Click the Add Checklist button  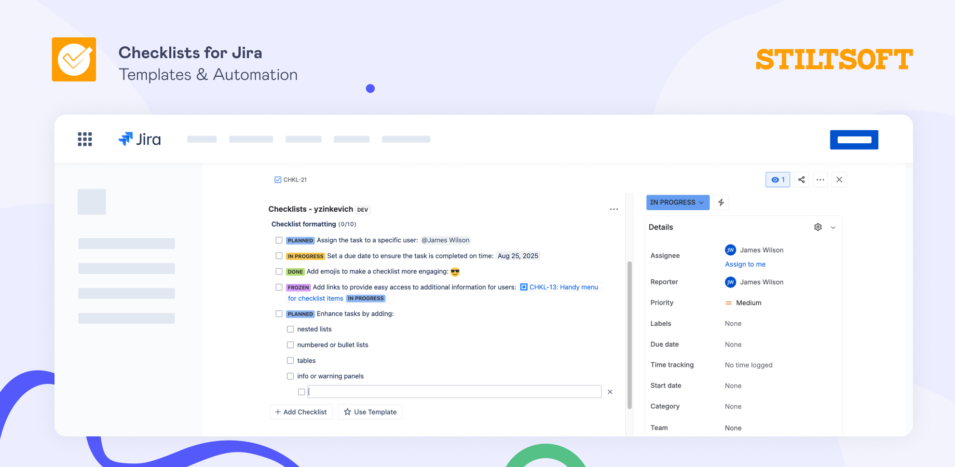point(301,411)
